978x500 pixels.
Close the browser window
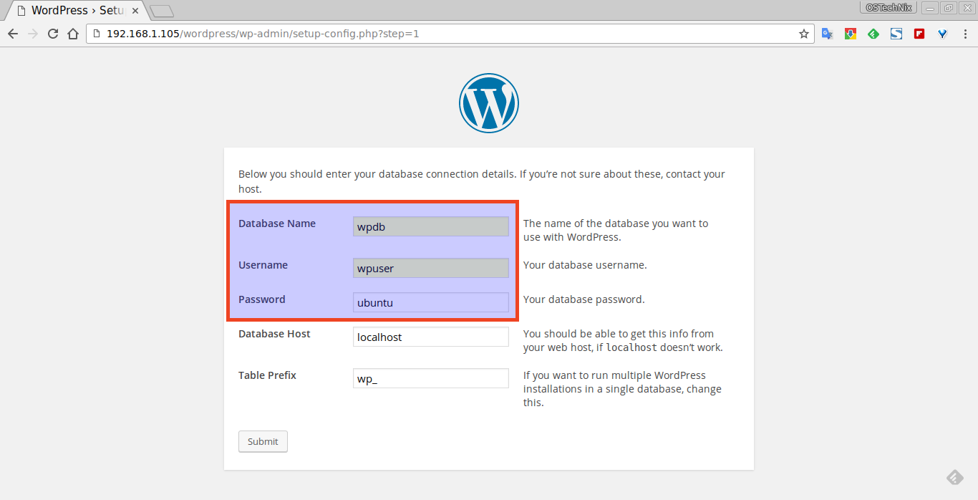(x=967, y=7)
